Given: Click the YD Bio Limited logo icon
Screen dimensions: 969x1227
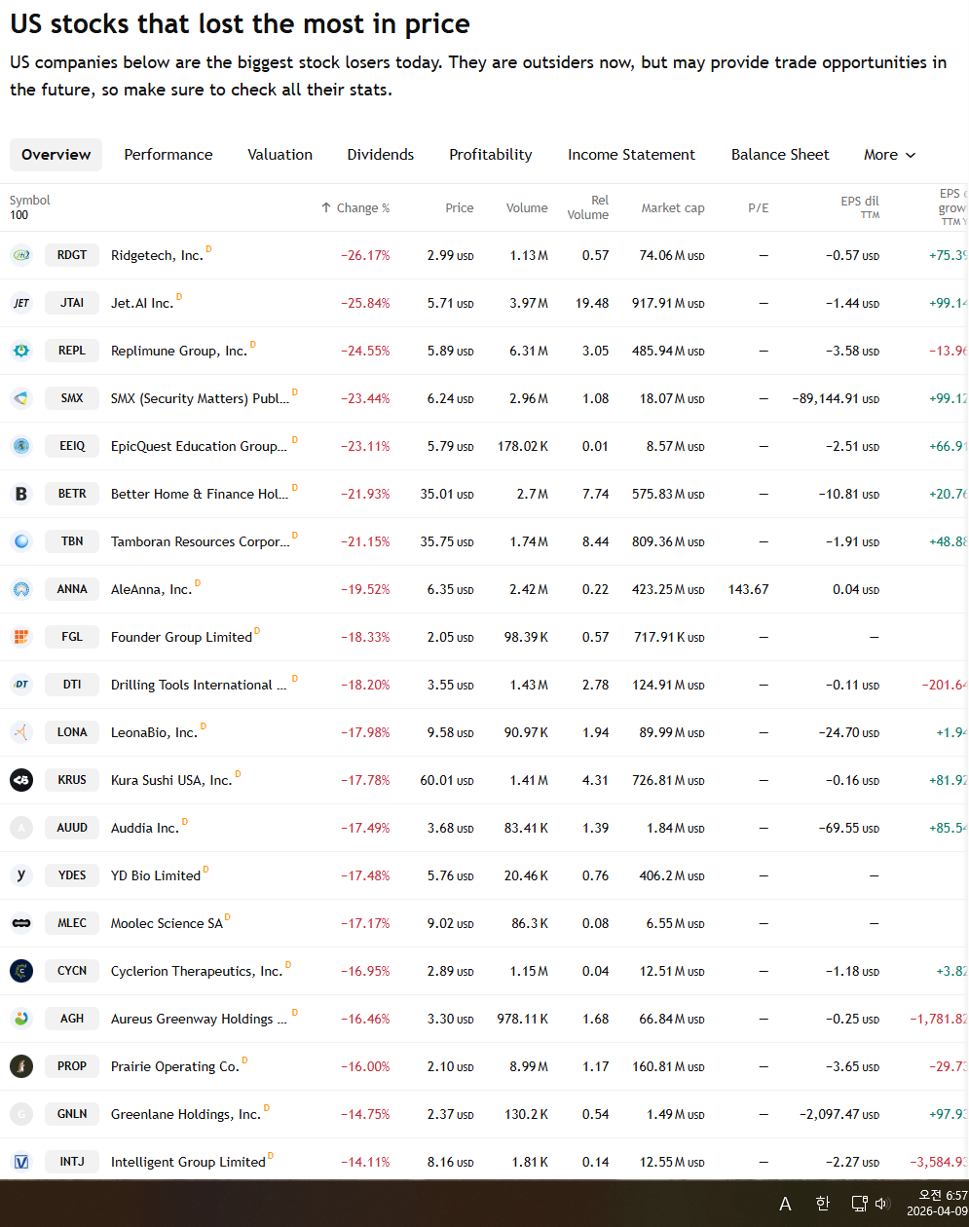Looking at the screenshot, I should pos(21,875).
